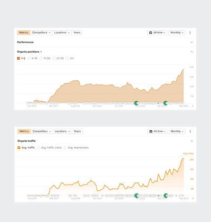Viewport: 211px width, 222px height.
Task: Uncheck the Avg. traffic checkbox
Action: (19, 148)
